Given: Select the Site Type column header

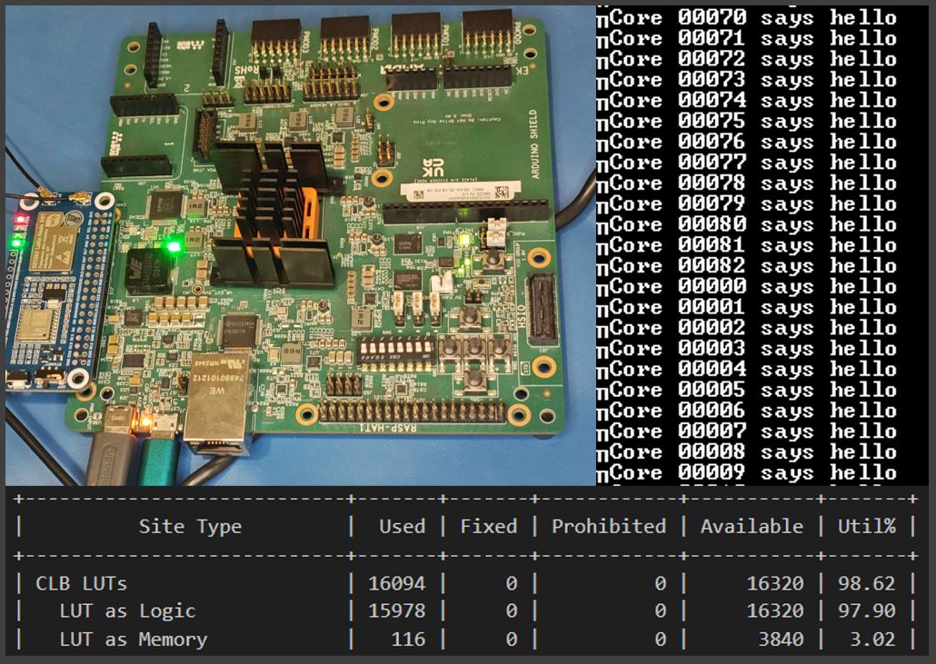Looking at the screenshot, I should pyautogui.click(x=188, y=526).
